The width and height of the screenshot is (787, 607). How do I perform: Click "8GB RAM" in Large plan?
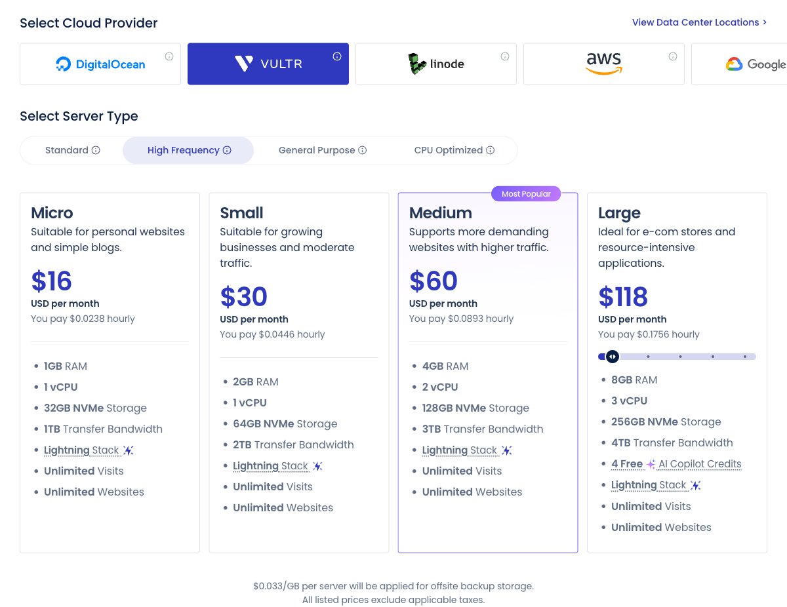(x=634, y=380)
